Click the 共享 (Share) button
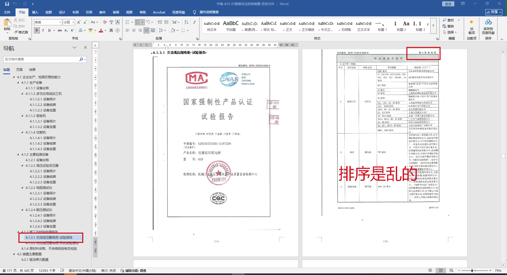Screen dimensions: 507x275 tap(494, 12)
